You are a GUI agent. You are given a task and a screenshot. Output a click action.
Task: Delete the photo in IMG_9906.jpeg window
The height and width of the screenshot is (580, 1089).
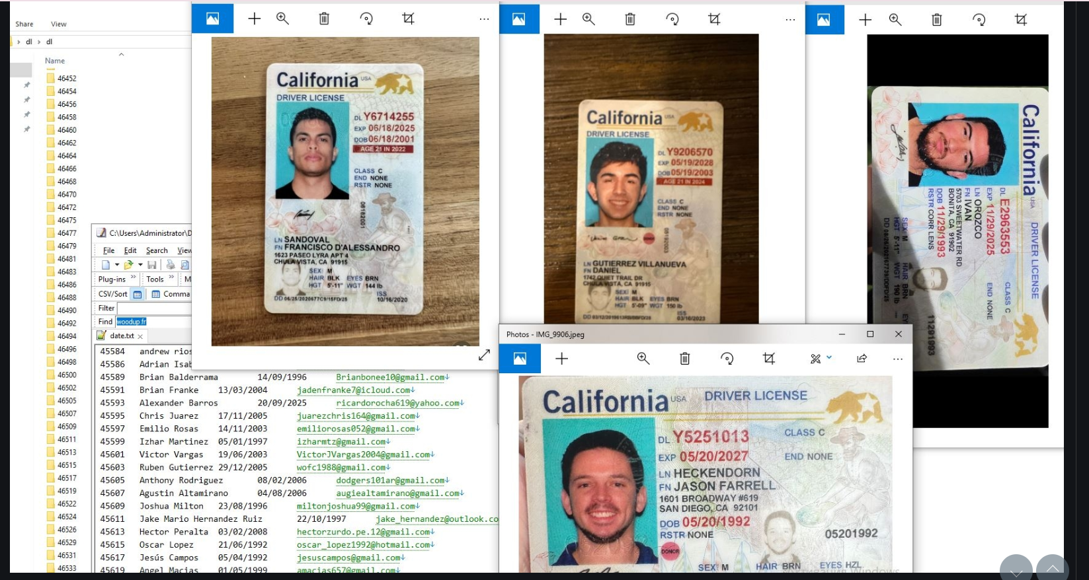685,358
